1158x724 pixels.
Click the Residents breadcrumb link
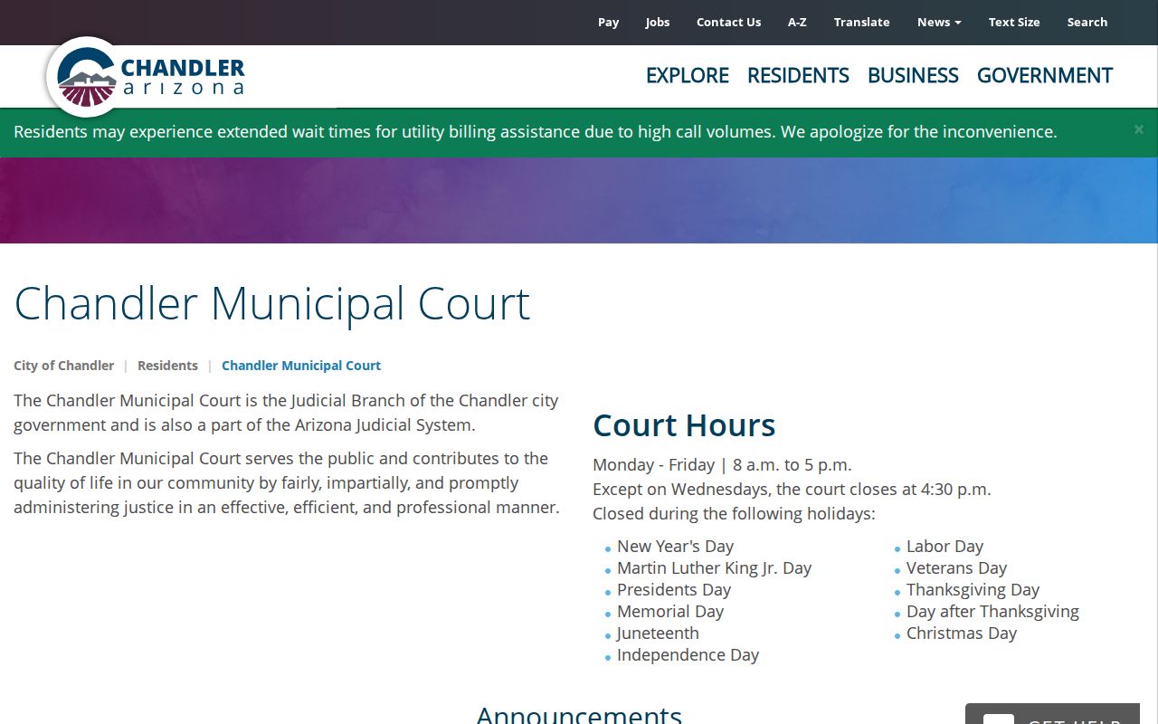pyautogui.click(x=167, y=366)
